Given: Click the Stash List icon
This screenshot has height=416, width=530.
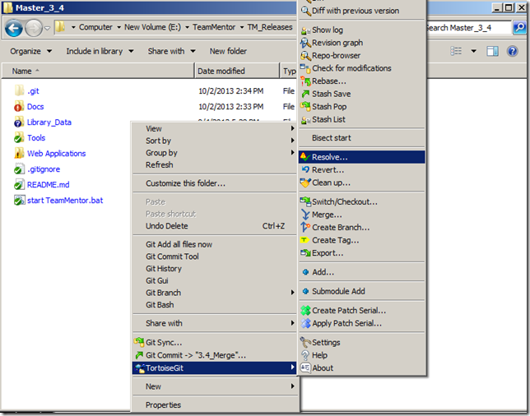Looking at the screenshot, I should (305, 119).
